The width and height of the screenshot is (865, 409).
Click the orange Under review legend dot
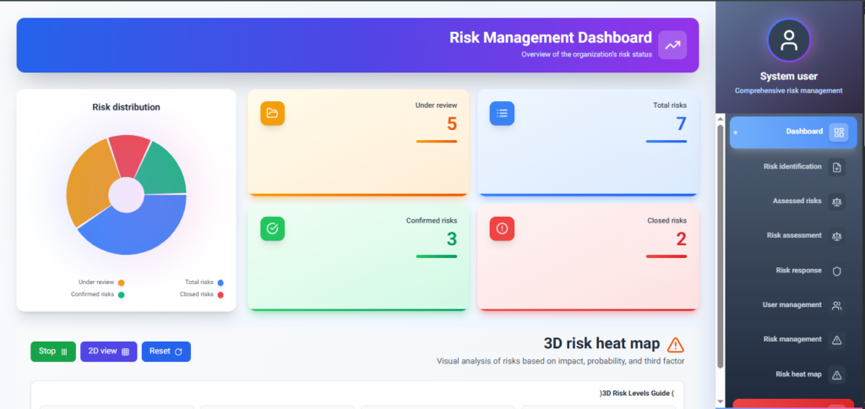(122, 283)
